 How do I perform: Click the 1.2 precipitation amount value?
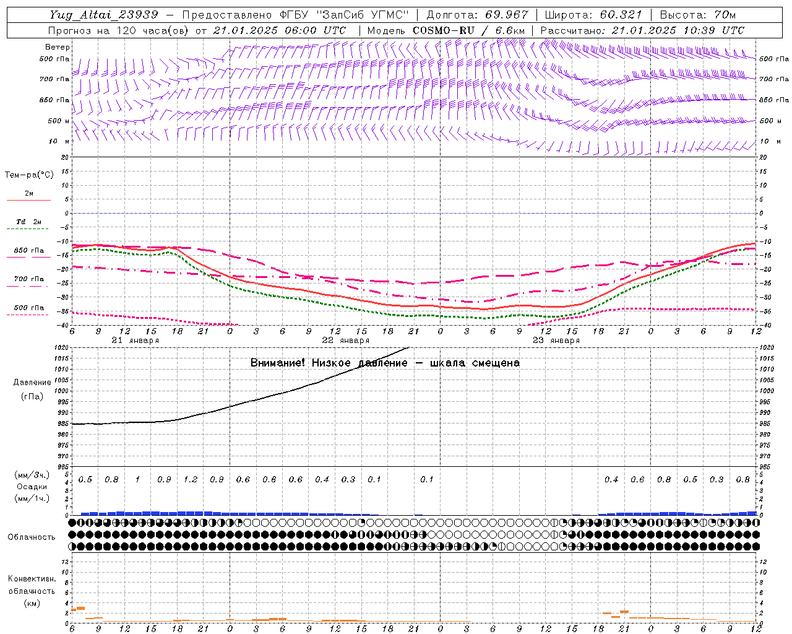click(191, 480)
